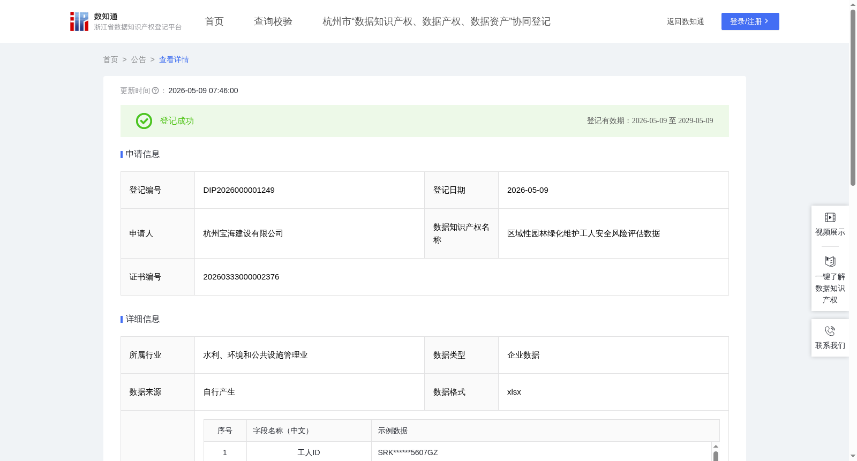The width and height of the screenshot is (857, 461).
Task: Click sample data SRK******5607GZ
Action: click(x=408, y=452)
